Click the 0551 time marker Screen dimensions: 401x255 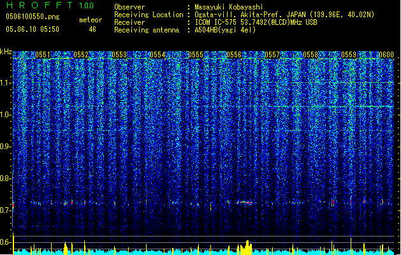[43, 55]
